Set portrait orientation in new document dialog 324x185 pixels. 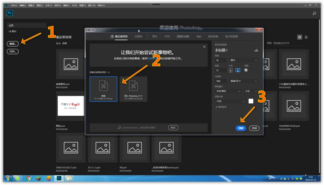point(231,70)
